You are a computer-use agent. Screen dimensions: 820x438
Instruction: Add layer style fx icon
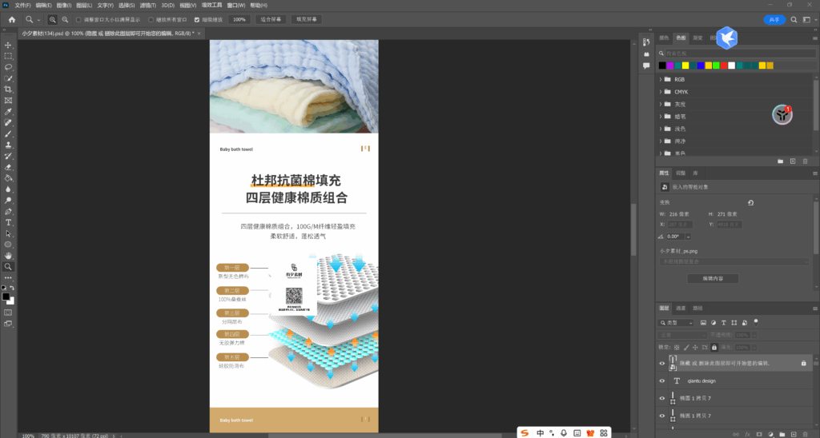coord(747,434)
